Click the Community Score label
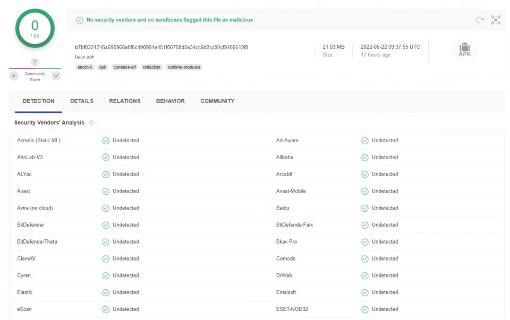 [x=35, y=76]
